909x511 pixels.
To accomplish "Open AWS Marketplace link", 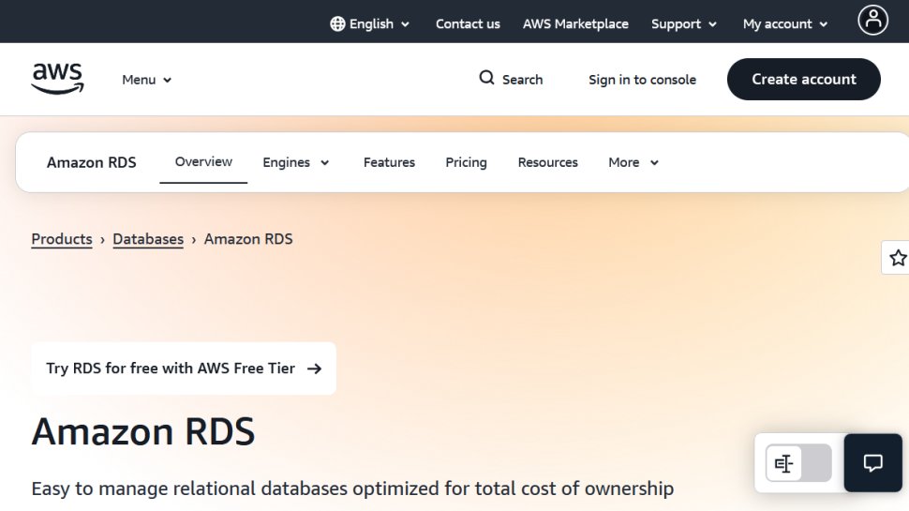I will pos(575,23).
